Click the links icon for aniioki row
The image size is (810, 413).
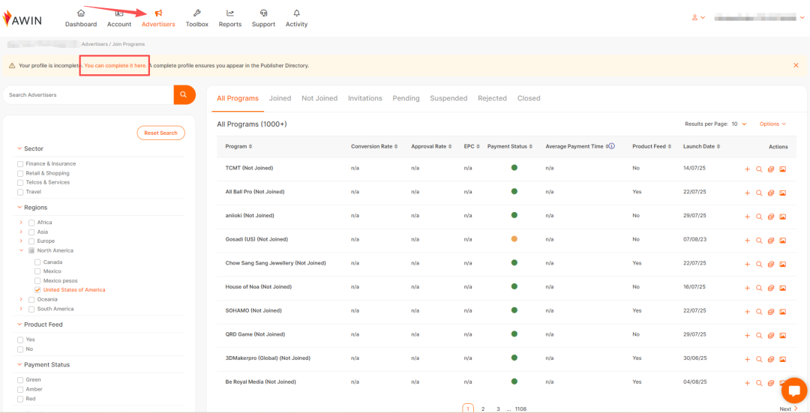(771, 217)
